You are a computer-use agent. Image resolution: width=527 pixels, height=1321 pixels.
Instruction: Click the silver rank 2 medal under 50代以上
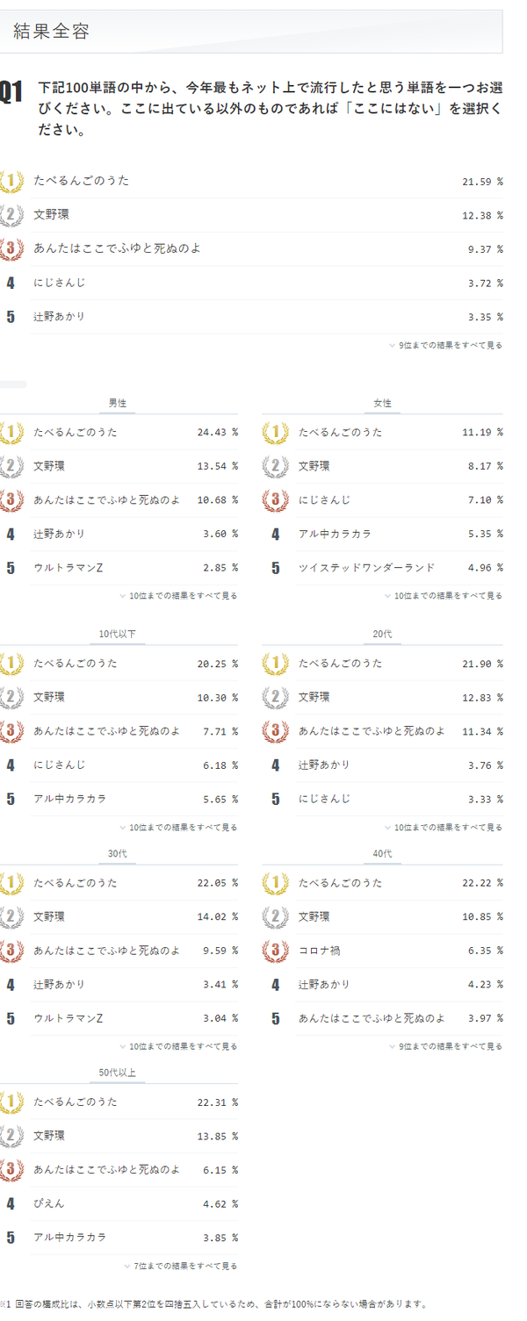11,1137
